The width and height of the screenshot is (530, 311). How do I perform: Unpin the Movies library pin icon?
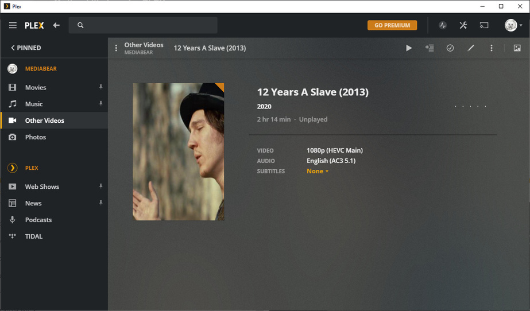point(100,87)
